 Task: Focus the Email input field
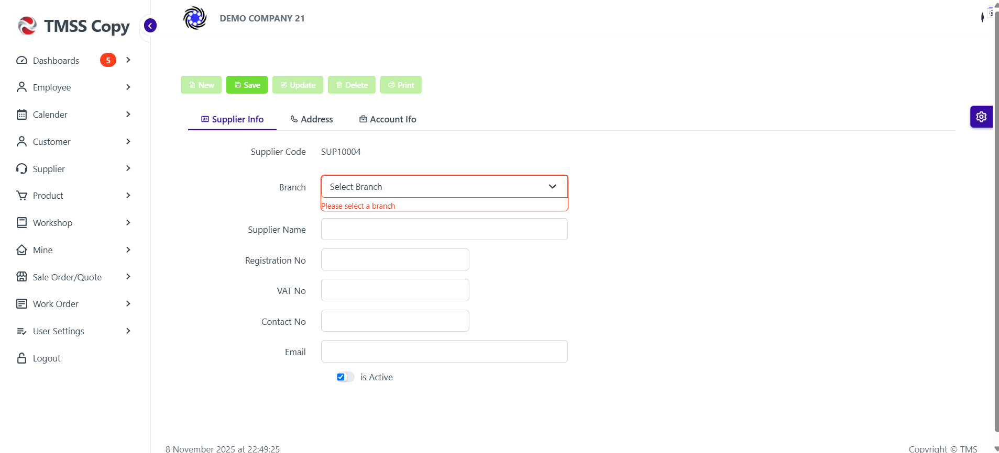pos(444,351)
